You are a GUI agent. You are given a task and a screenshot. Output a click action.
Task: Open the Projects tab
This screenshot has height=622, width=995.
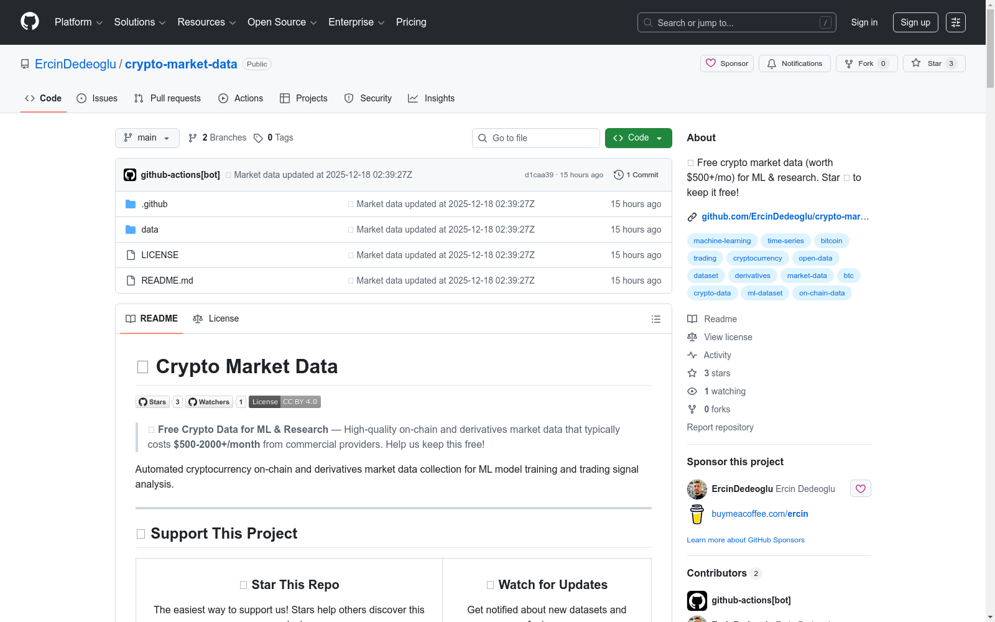point(303,98)
